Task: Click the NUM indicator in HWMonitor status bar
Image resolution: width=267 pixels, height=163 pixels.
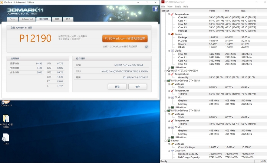Action: pyautogui.click(x=263, y=161)
